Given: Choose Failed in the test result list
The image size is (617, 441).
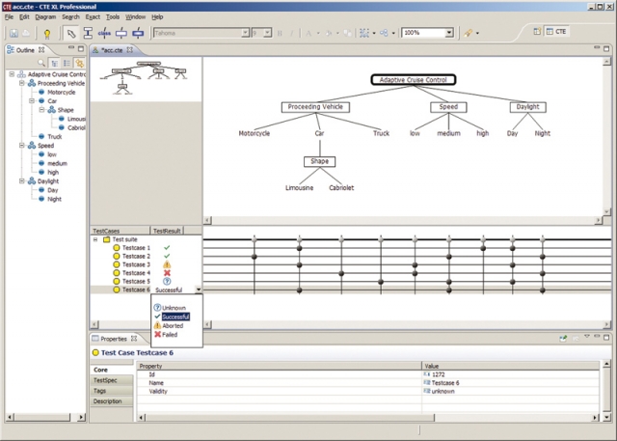Looking at the screenshot, I should (x=169, y=334).
